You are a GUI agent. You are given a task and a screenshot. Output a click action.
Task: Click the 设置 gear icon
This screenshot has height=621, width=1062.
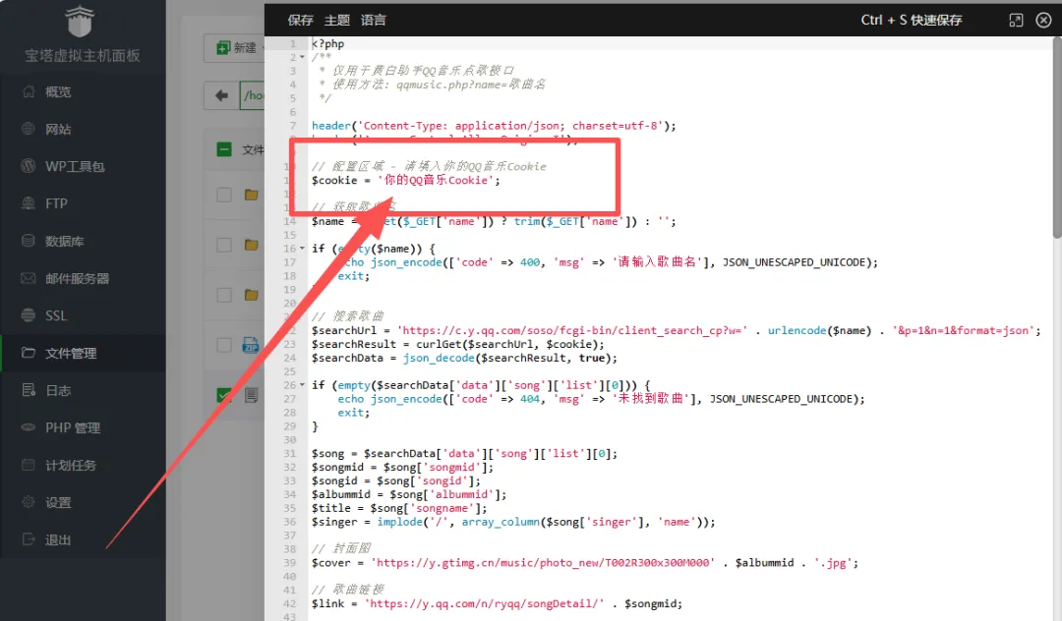pyautogui.click(x=29, y=502)
